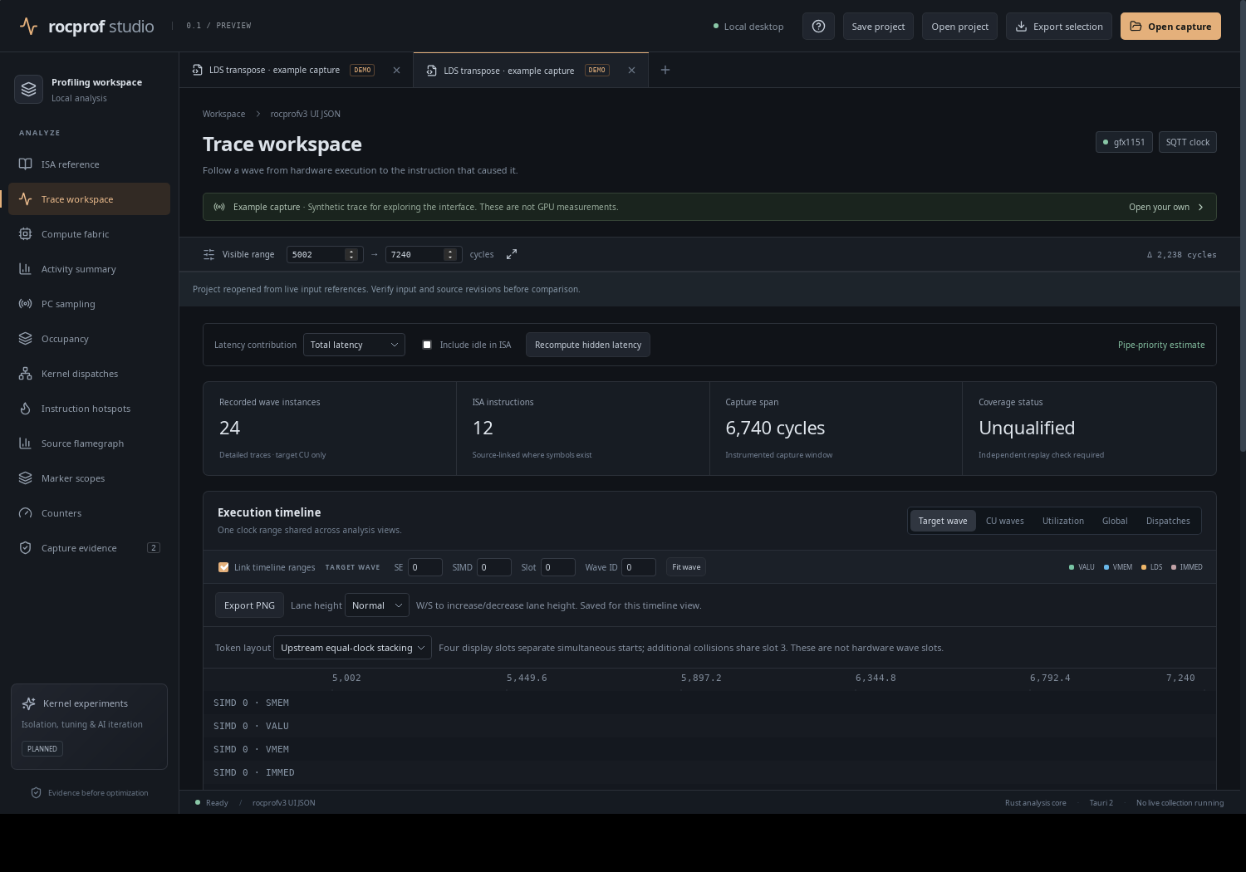1246x872 pixels.
Task: Click the Export PNG button
Action: point(249,605)
